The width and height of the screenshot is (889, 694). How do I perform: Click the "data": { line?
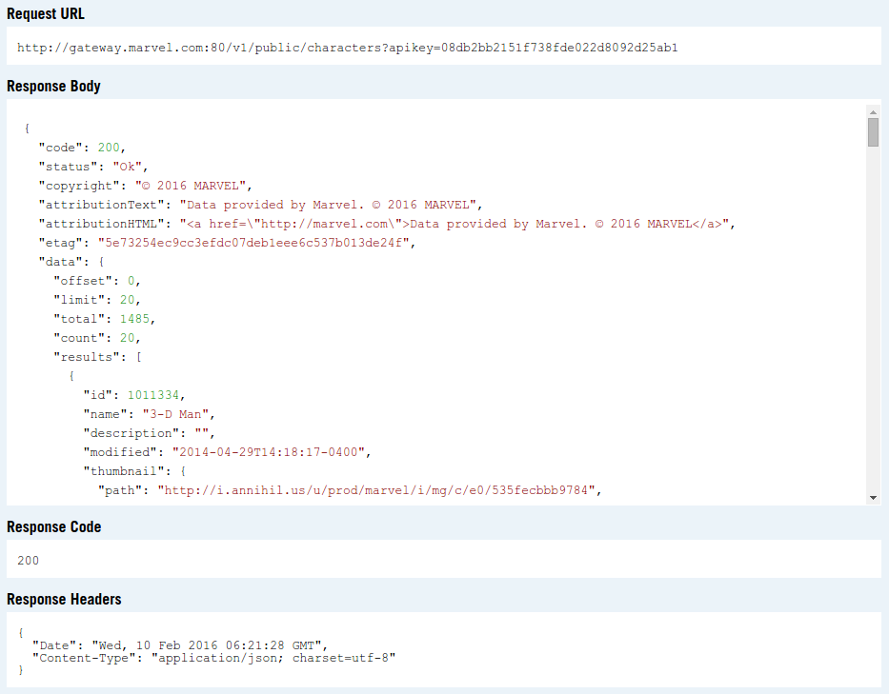[71, 262]
